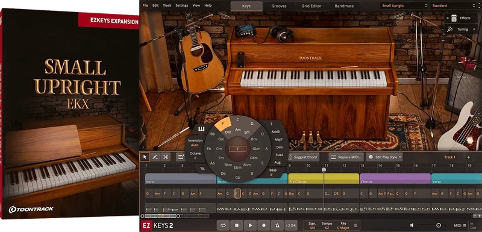The height and width of the screenshot is (232, 482).
Task: Open the Track menu
Action: pyautogui.click(x=167, y=5)
